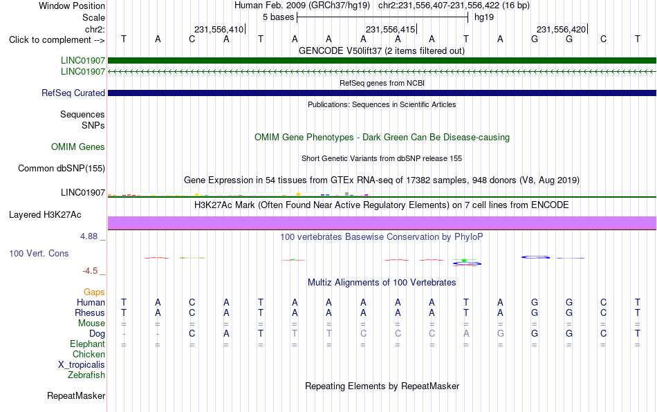The image size is (657, 412).
Task: Click the OMIM Genes track label
Action: [x=78, y=147]
